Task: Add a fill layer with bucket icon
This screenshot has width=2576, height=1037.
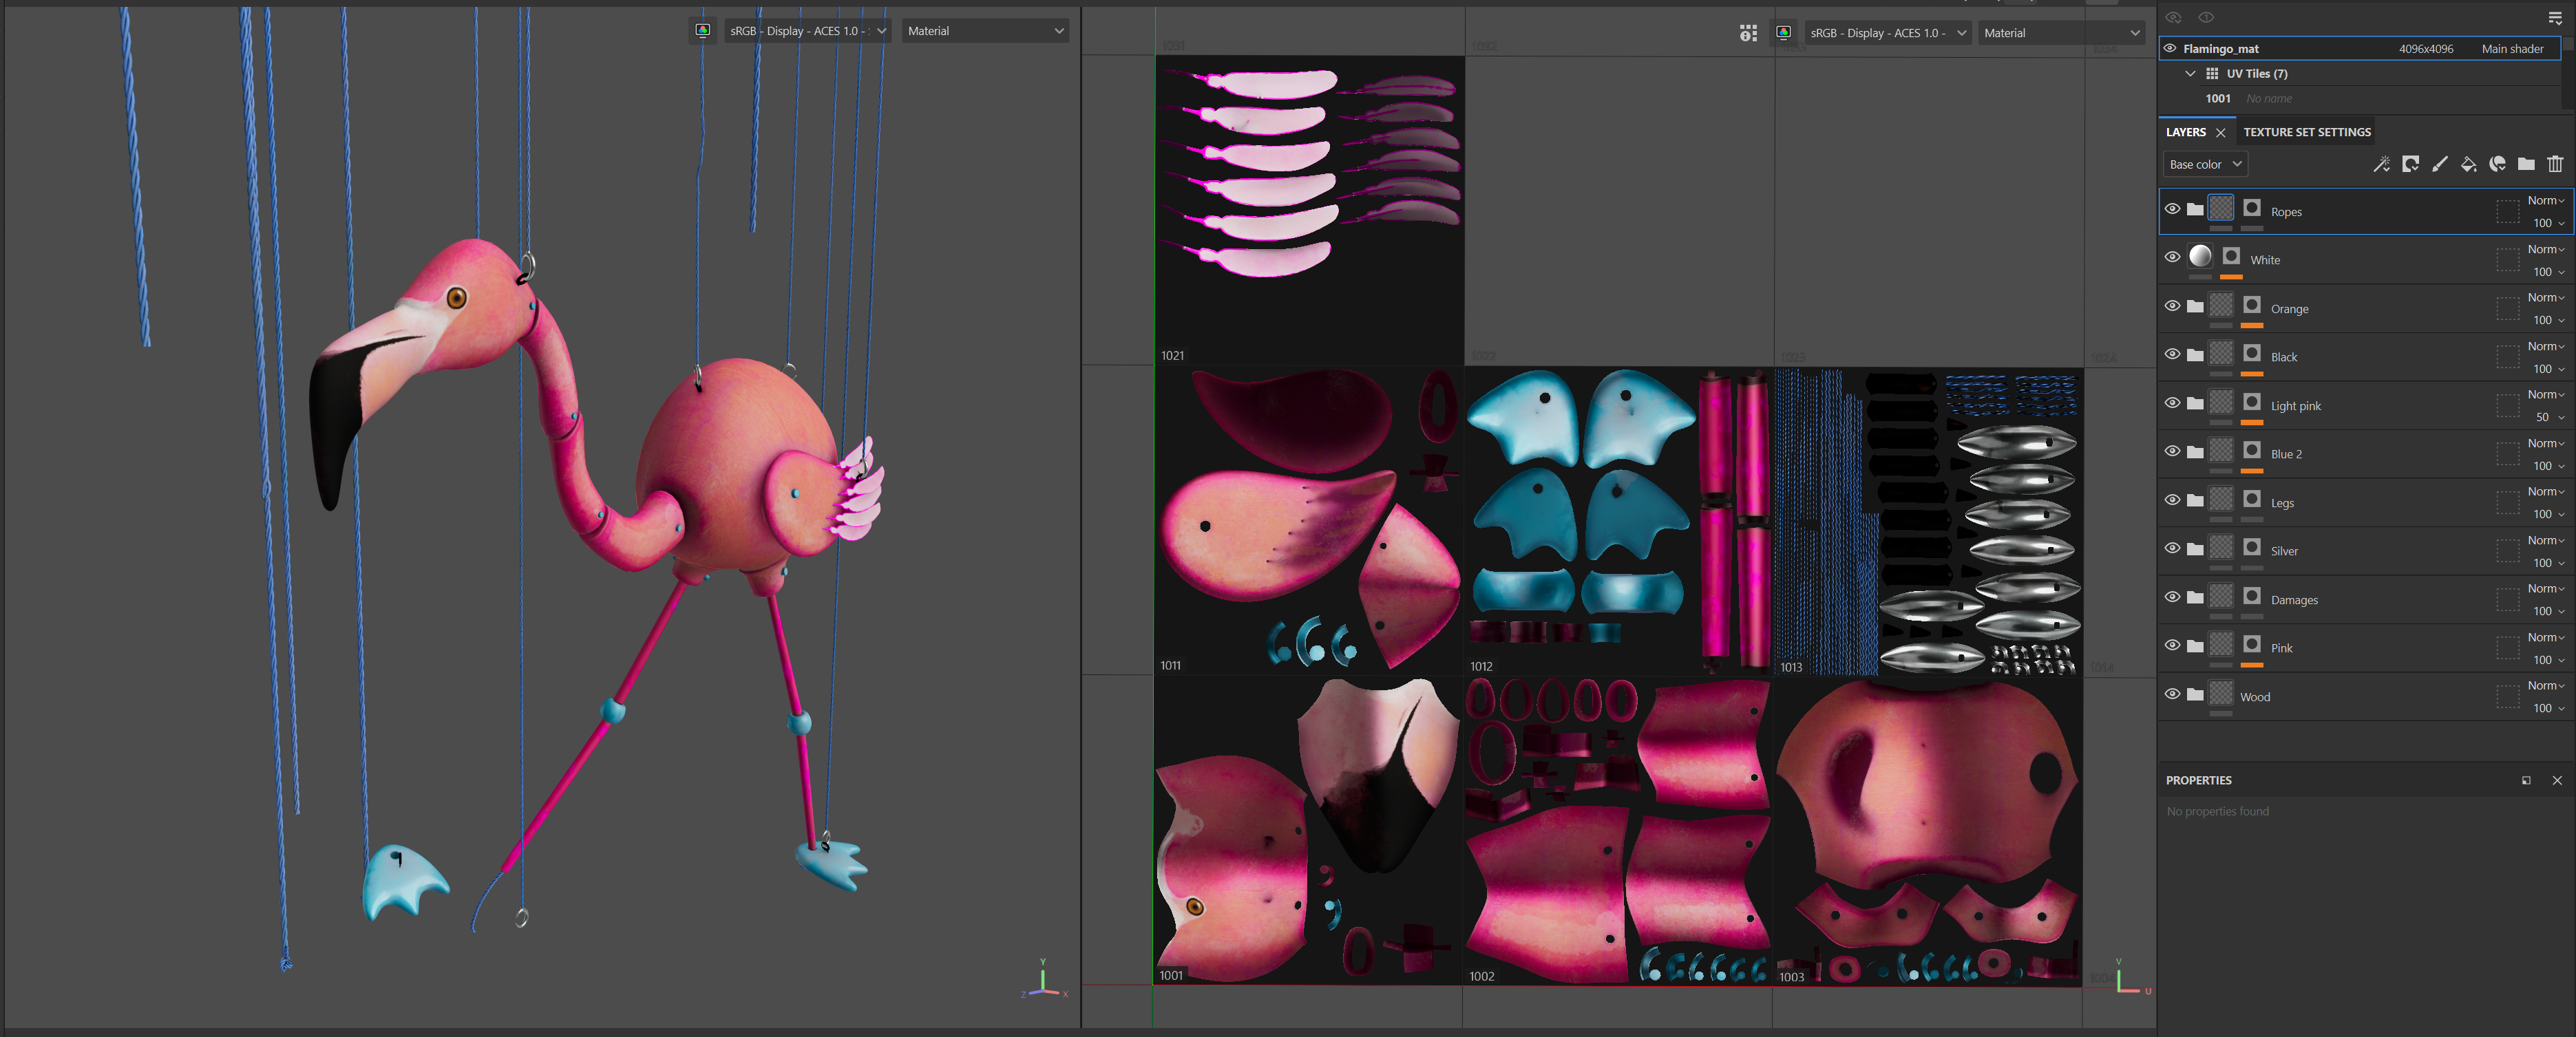Action: tap(2468, 164)
